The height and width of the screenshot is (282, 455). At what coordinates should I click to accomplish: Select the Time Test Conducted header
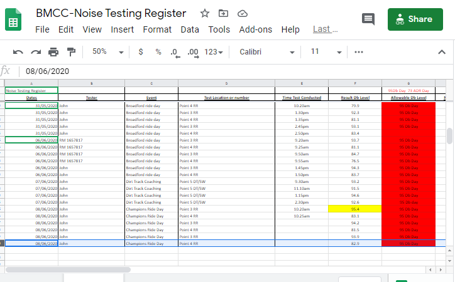(302, 98)
